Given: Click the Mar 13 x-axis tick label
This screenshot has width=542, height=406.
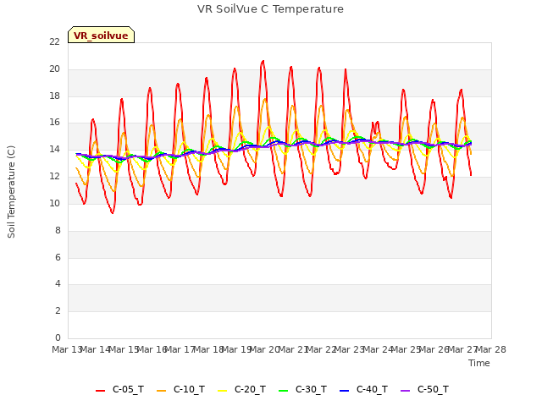Looking at the screenshot, I should (x=67, y=349).
